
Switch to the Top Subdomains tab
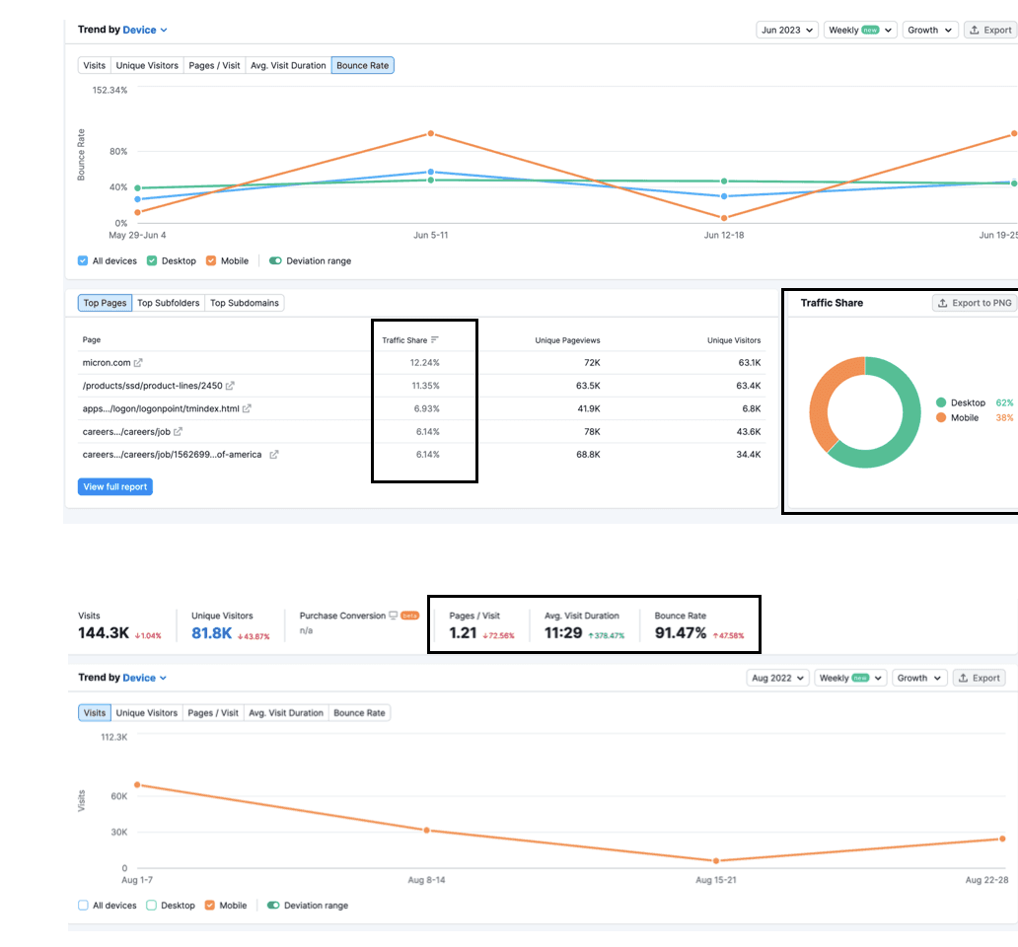[244, 303]
